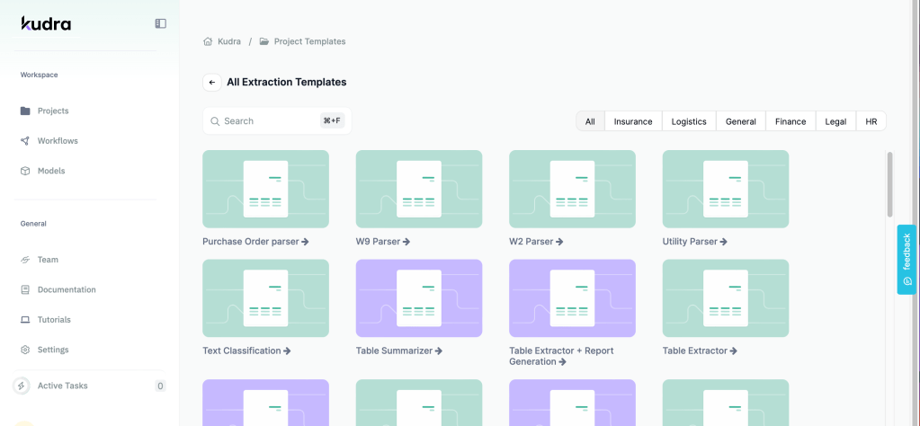Filter templates by Logistics
Image resolution: width=920 pixels, height=426 pixels.
click(x=689, y=121)
